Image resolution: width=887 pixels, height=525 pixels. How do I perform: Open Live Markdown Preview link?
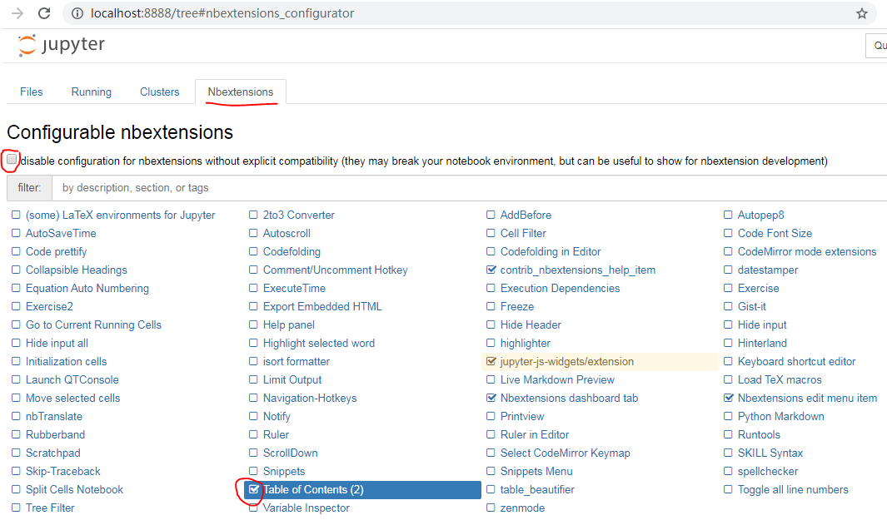(x=557, y=379)
